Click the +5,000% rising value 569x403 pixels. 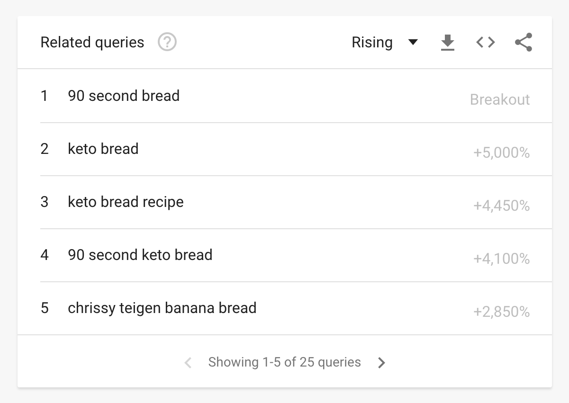[x=501, y=153]
